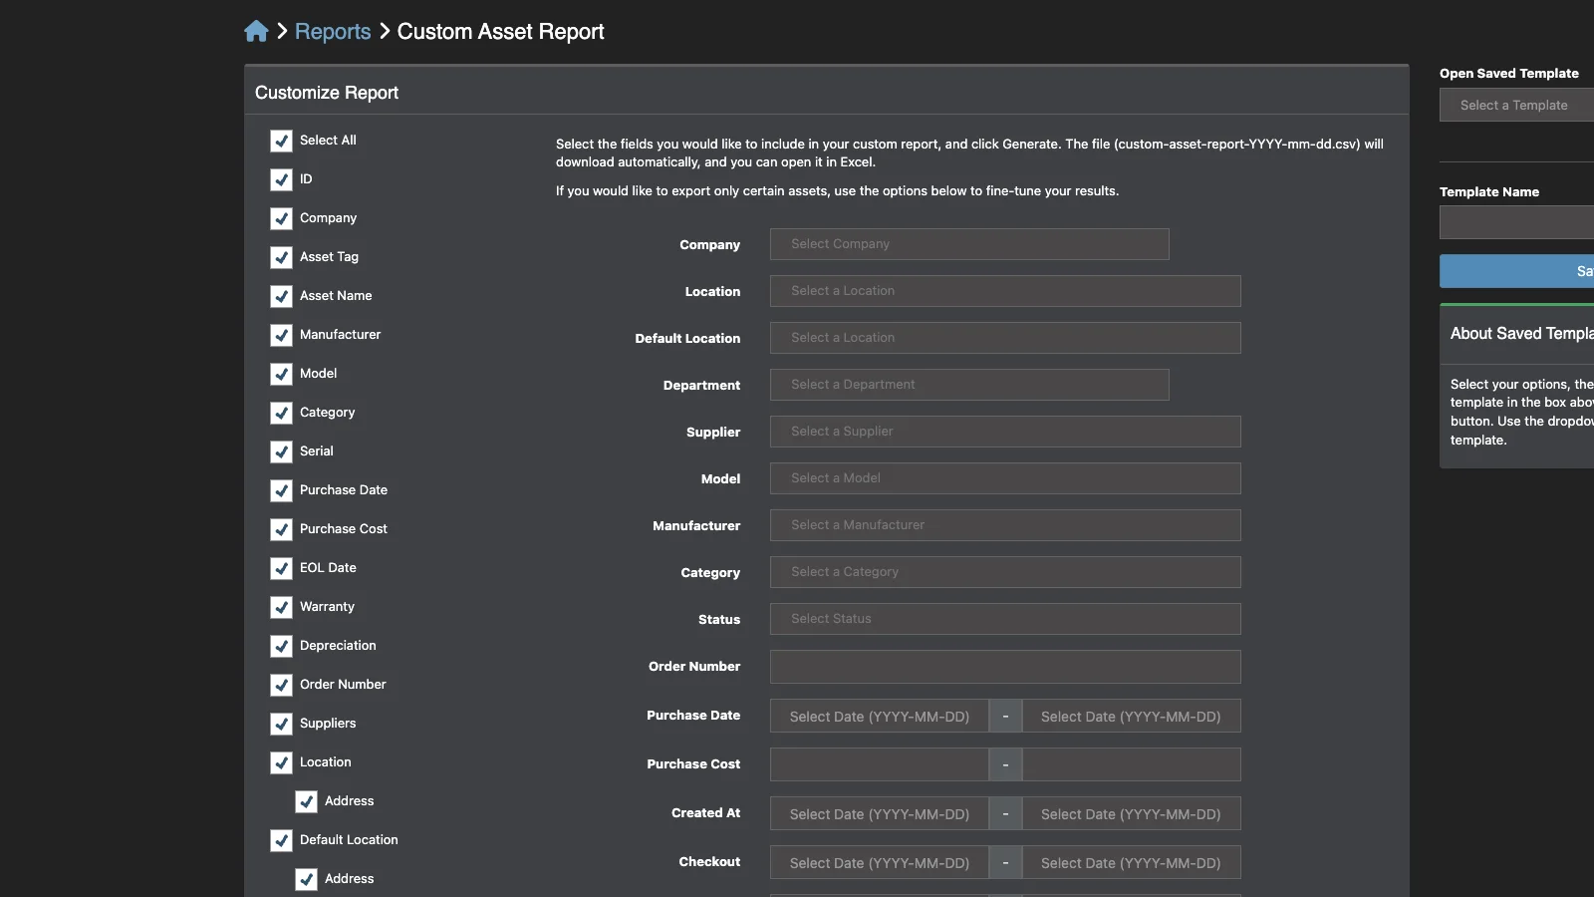The image size is (1594, 897).
Task: Toggle the Location field checkbox
Action: (x=281, y=762)
